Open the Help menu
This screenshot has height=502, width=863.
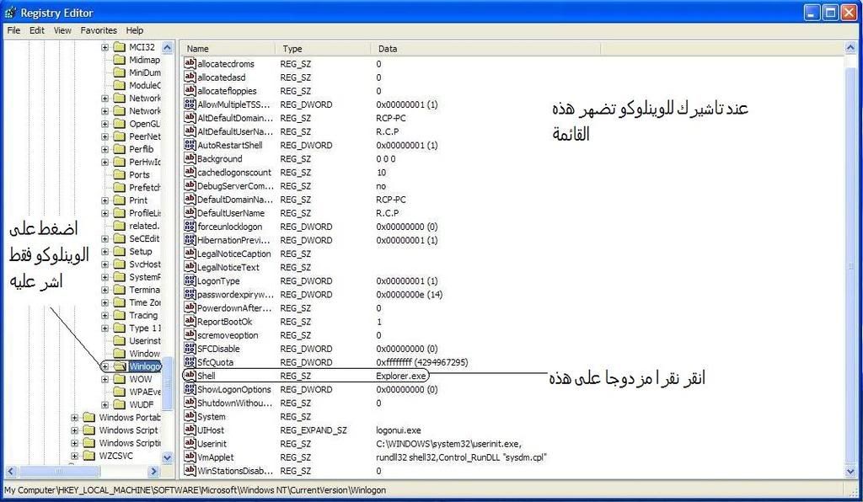click(134, 30)
